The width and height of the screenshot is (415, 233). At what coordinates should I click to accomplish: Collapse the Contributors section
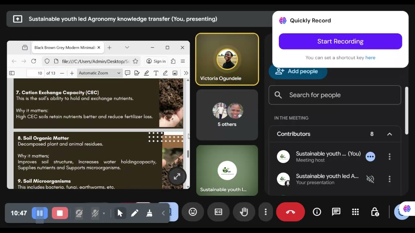pos(389,134)
